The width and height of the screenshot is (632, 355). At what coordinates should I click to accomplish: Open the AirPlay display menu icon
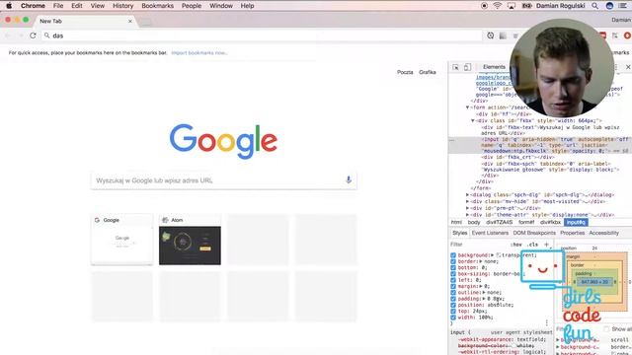pos(512,6)
